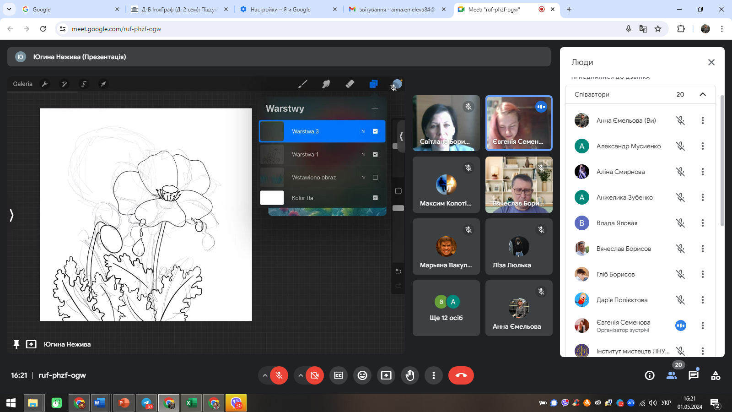732x412 pixels.
Task: Add a new layer with plus icon
Action: pos(375,108)
